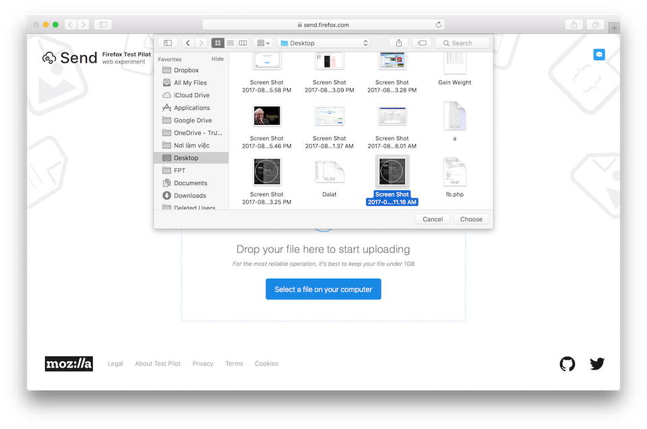Open the OneDrive folder in the sidebar
This screenshot has width=647, height=429.
coord(191,132)
